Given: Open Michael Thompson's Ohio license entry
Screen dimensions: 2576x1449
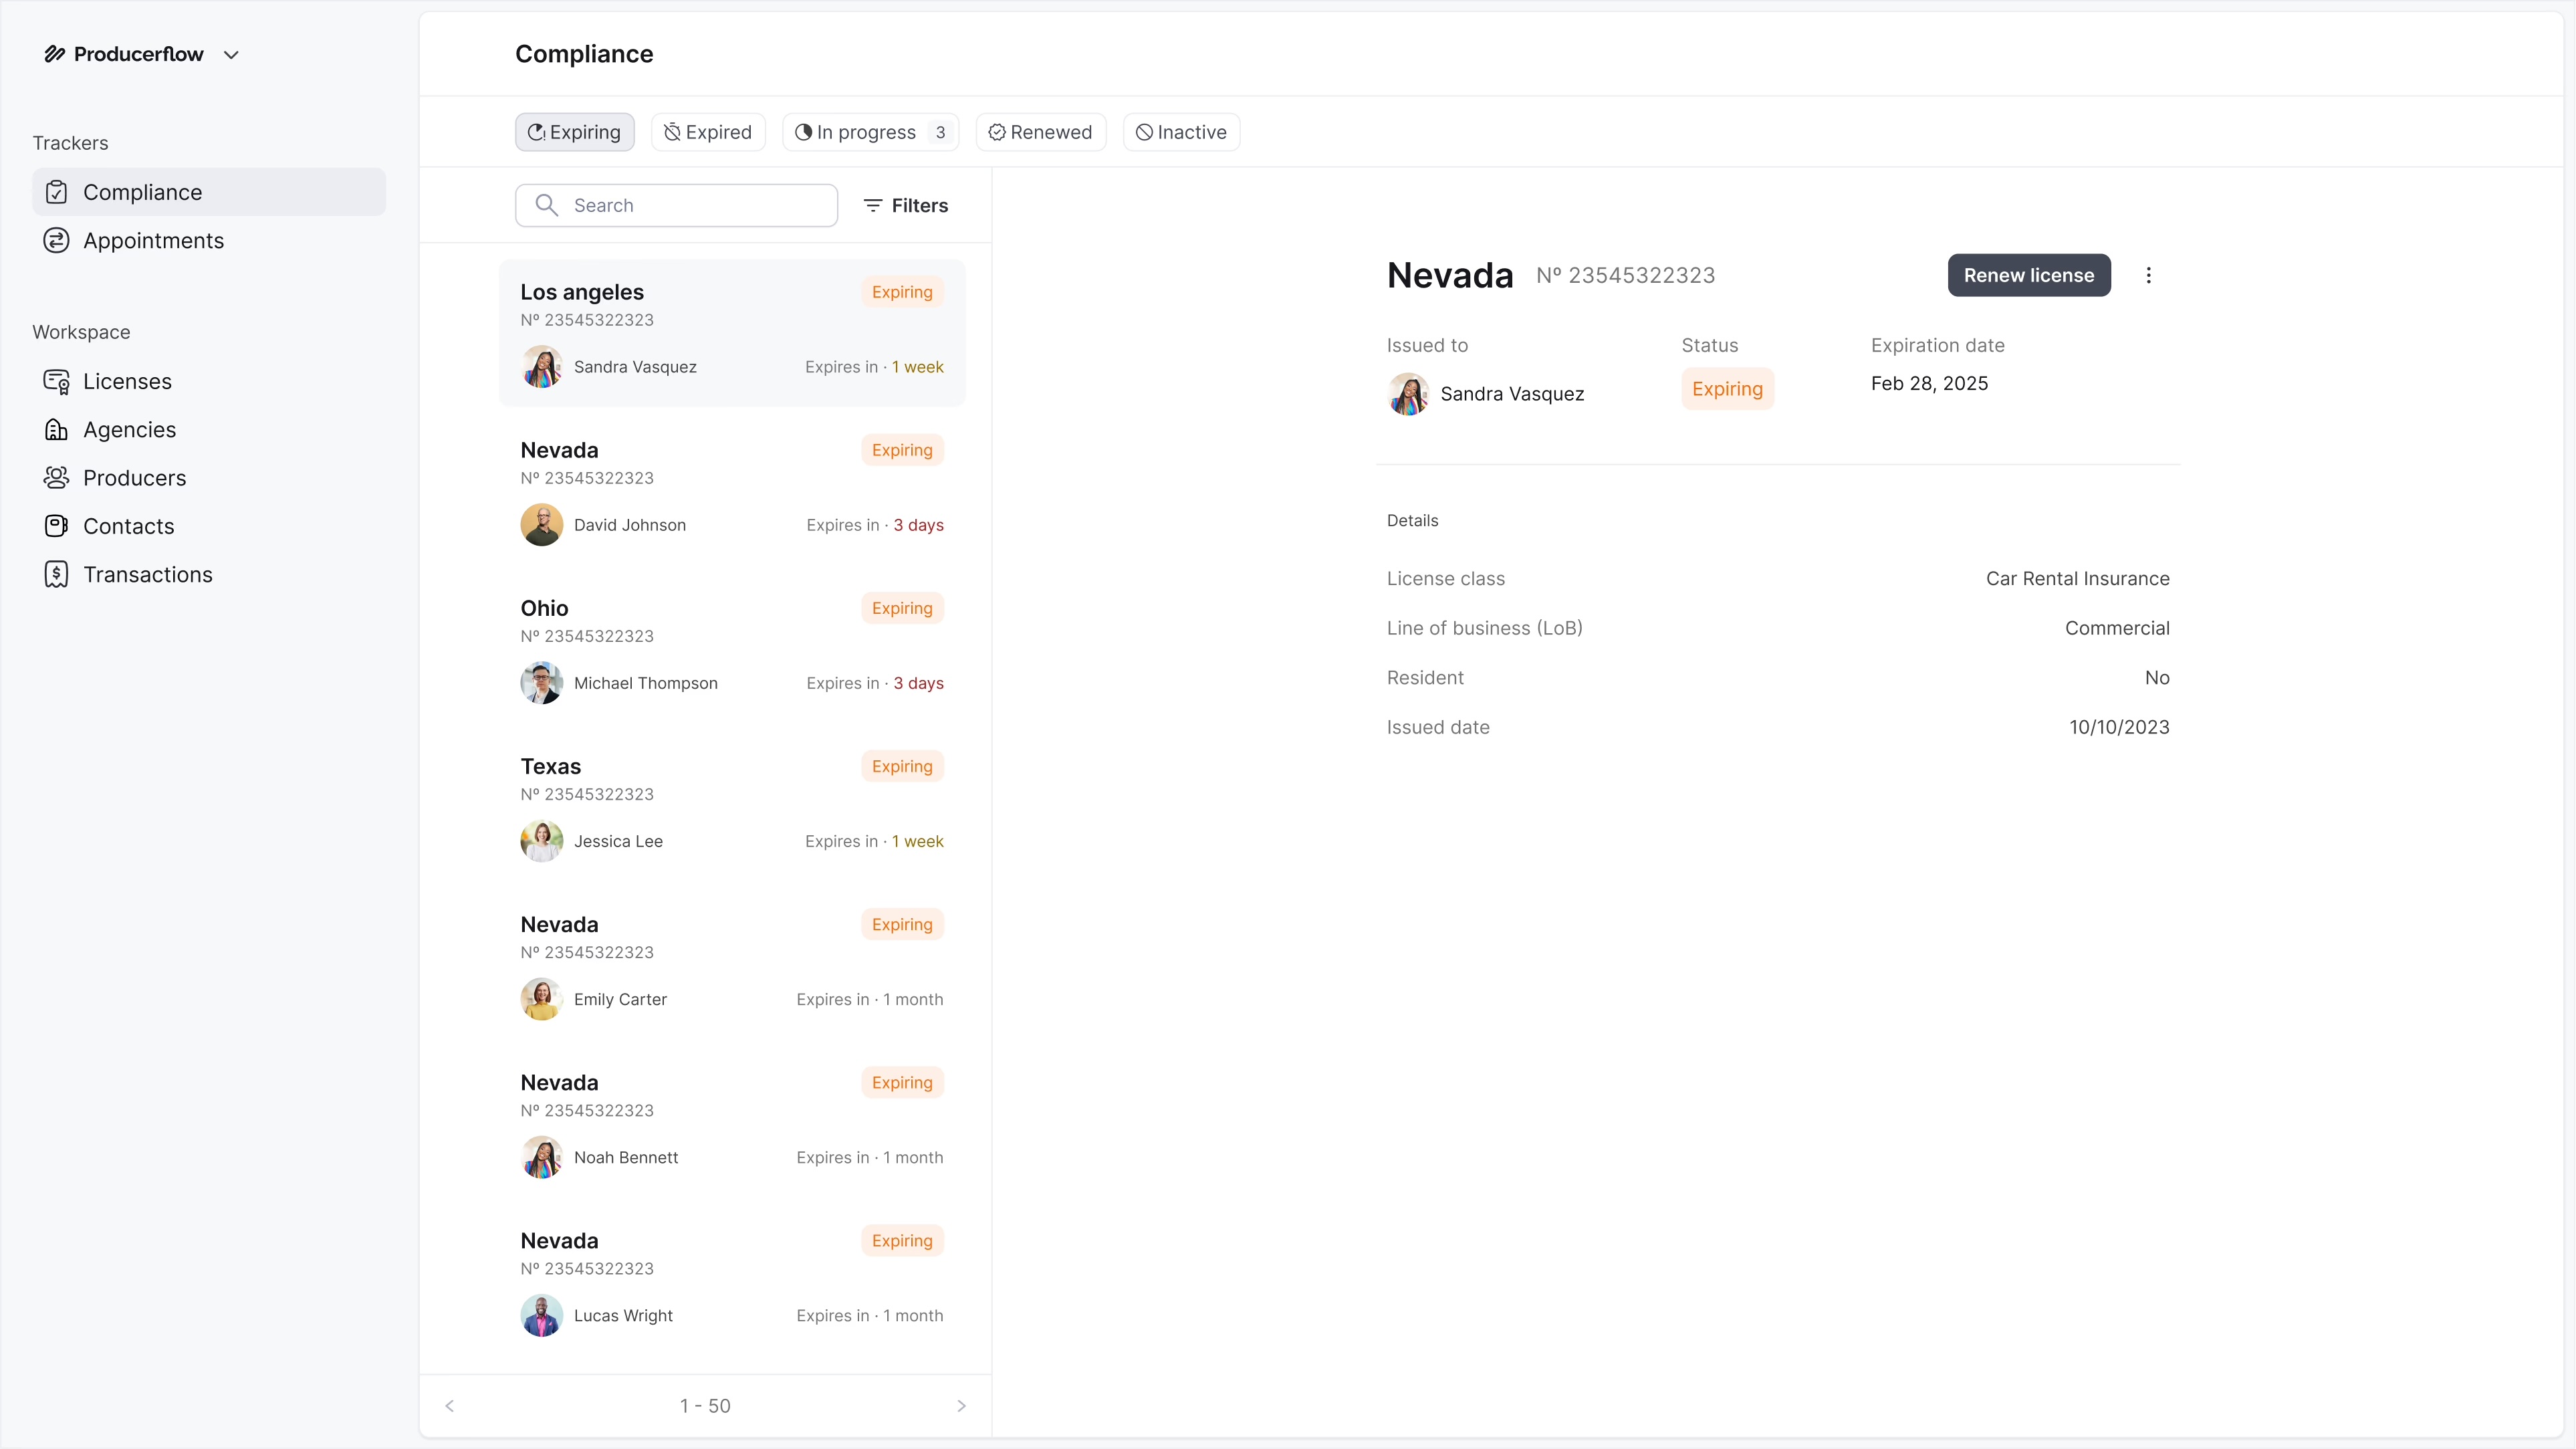Looking at the screenshot, I should coord(731,646).
